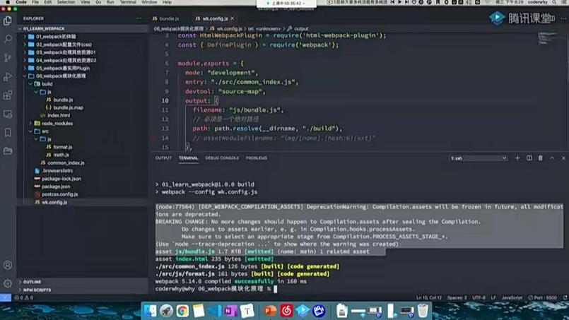This screenshot has width=569, height=320.
Task: Open the Selection menu
Action: click(x=66, y=2)
